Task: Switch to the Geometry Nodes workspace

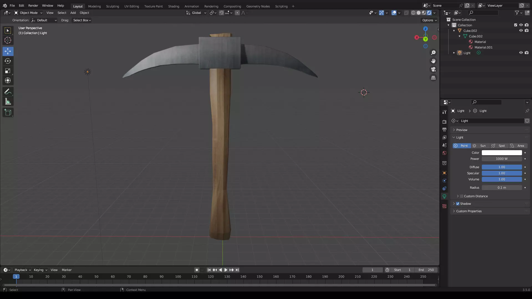Action: click(258, 6)
